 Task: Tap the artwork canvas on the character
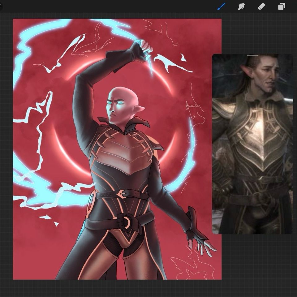[x=118, y=149]
